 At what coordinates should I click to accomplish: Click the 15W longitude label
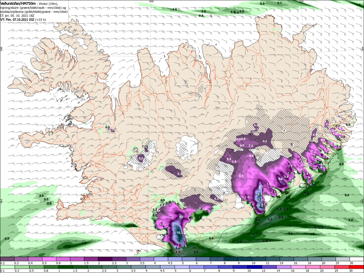tap(301, 1)
